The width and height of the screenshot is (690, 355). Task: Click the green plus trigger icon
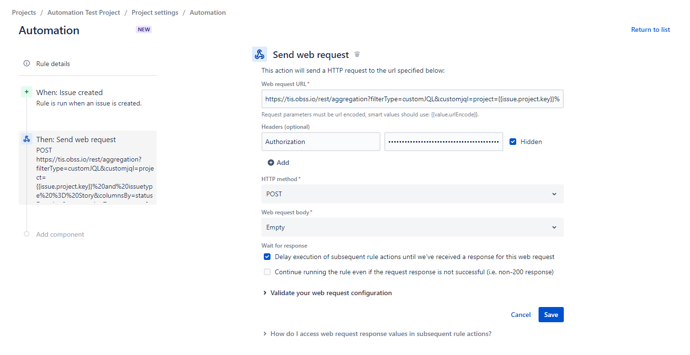point(27,92)
